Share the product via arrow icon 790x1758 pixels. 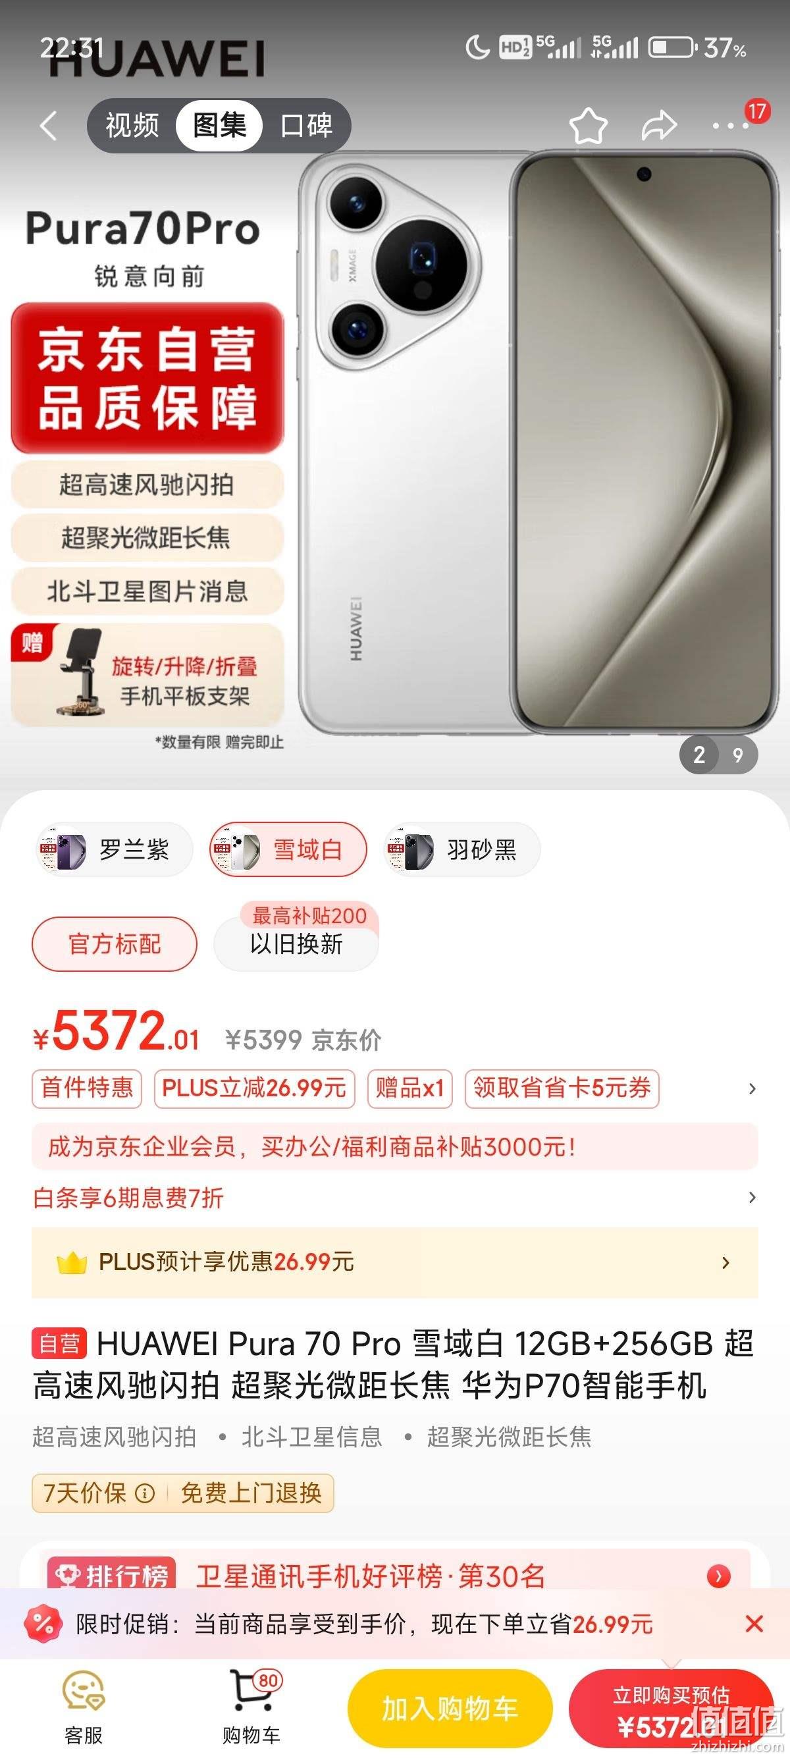659,126
